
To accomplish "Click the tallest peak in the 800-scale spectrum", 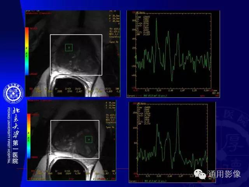I will [x=156, y=19].
